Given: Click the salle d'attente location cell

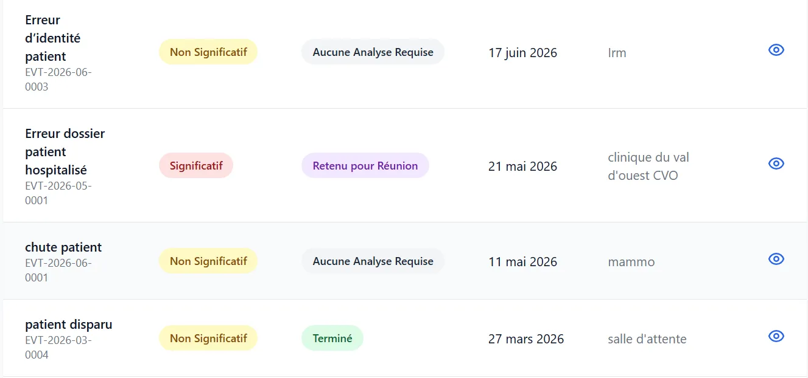Looking at the screenshot, I should click(x=647, y=339).
